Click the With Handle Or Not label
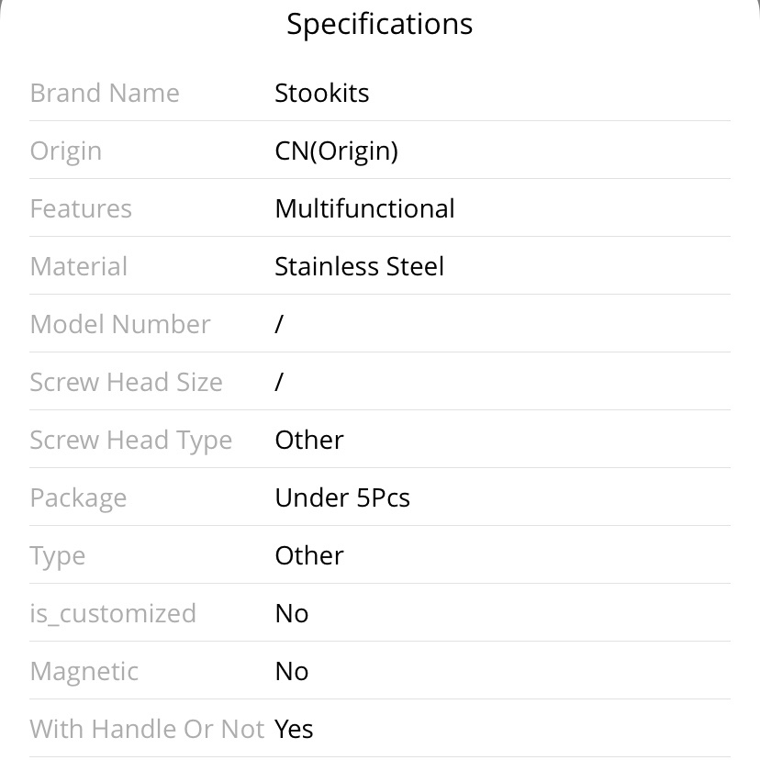760x760 pixels. [x=148, y=729]
